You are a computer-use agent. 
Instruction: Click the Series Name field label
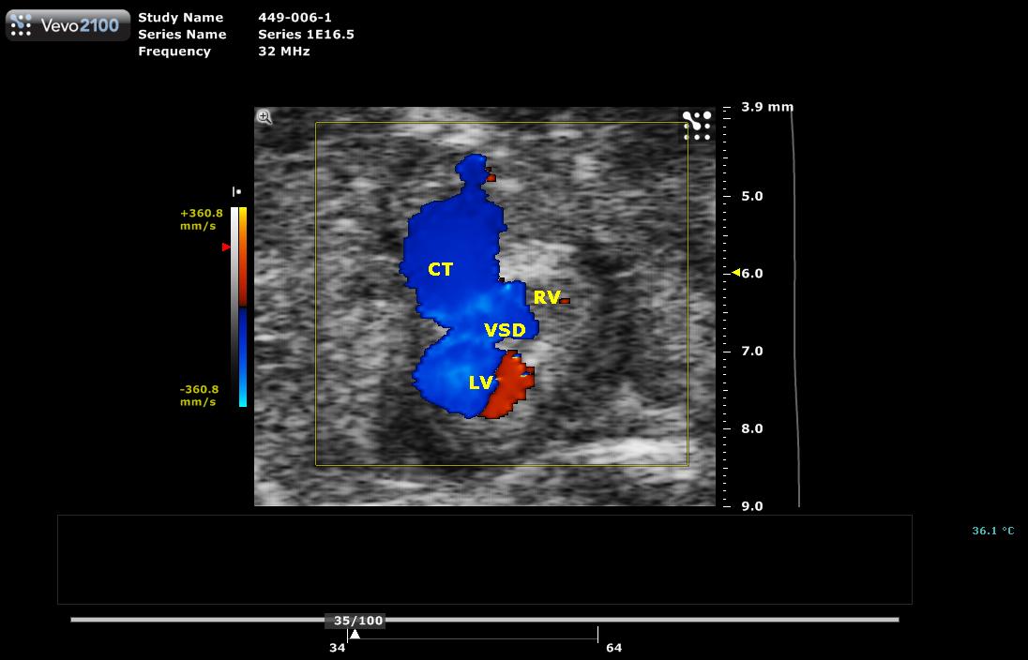click(x=182, y=35)
